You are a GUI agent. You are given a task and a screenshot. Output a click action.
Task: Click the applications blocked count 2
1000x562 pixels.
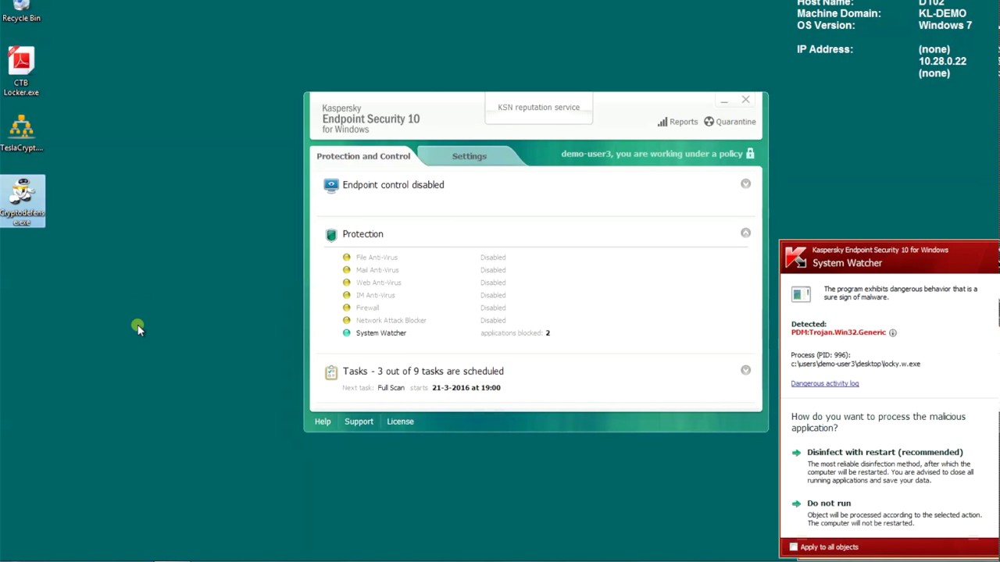[548, 333]
